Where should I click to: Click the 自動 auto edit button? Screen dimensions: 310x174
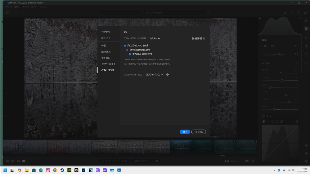[265, 46]
